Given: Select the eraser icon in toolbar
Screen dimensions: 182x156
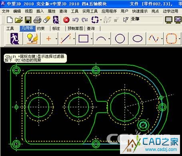Looking at the screenshot, I should [46, 20].
